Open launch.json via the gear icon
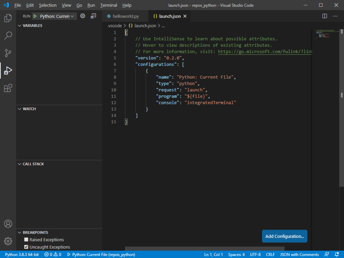This screenshot has height=258, width=344. [x=82, y=16]
